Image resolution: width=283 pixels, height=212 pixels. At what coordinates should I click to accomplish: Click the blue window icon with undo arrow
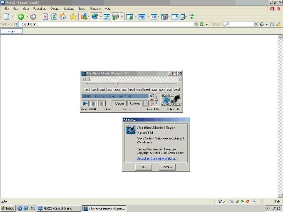[142, 17]
